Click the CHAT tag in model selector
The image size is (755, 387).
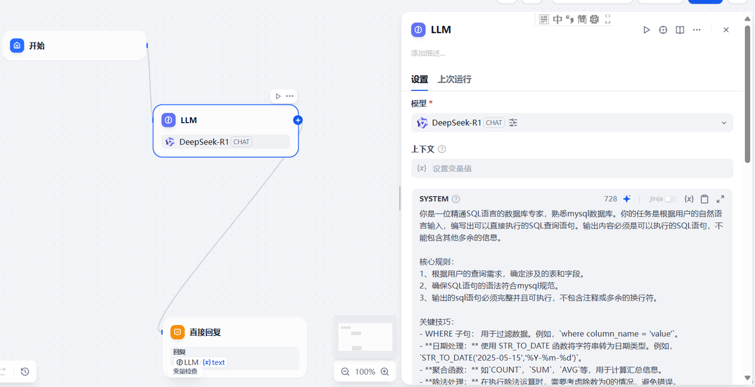click(494, 123)
